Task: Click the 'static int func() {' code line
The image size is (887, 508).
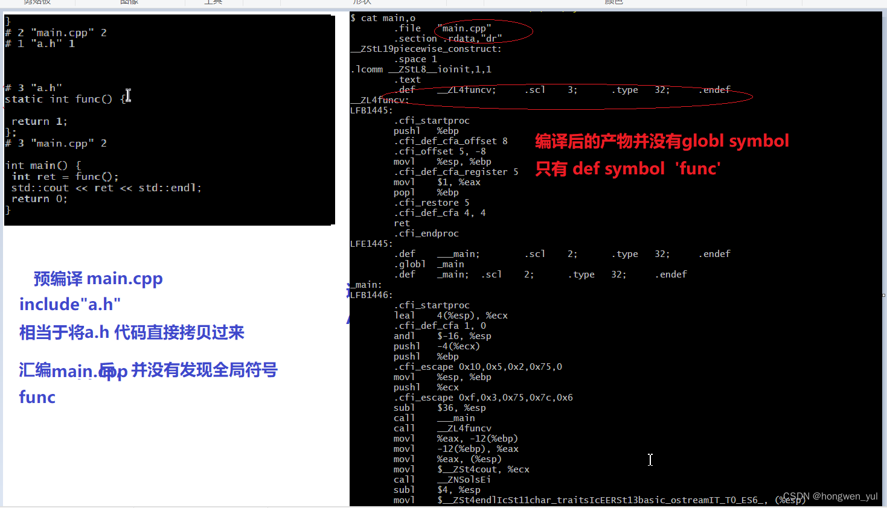Action: [66, 99]
